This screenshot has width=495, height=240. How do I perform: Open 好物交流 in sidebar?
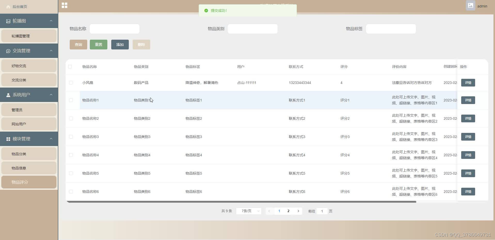point(29,66)
